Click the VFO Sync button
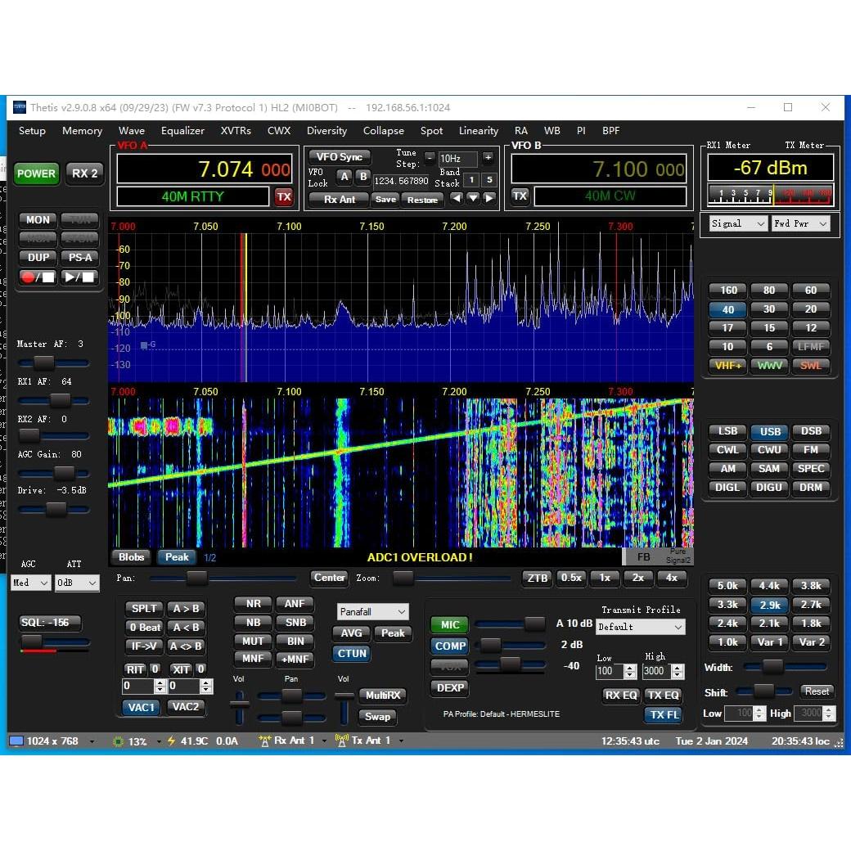This screenshot has width=851, height=851. [339, 157]
